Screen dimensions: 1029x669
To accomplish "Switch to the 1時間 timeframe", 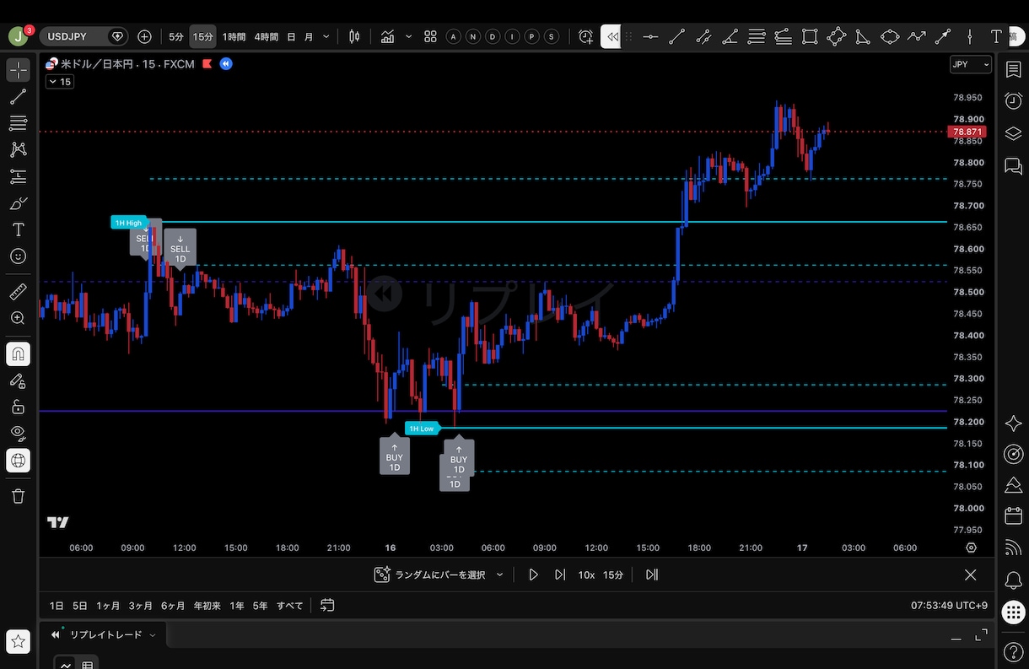I will point(234,36).
